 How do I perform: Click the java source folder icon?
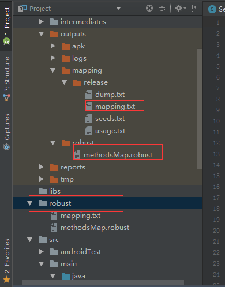tap(66, 276)
